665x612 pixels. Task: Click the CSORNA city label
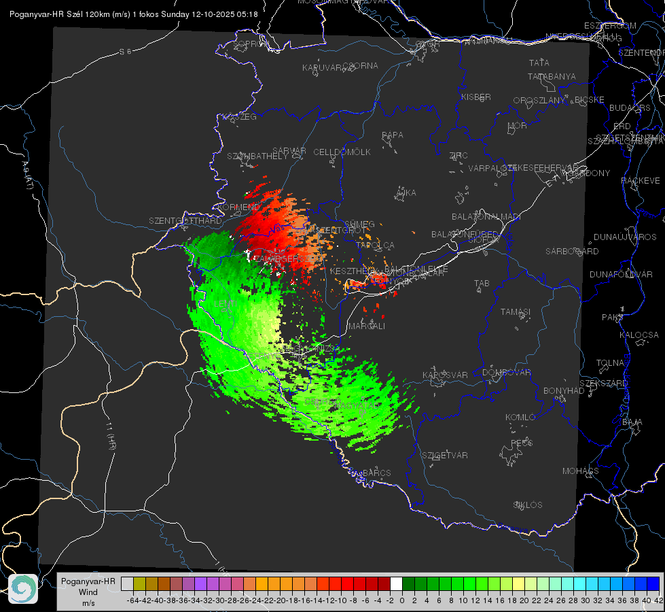pos(361,65)
